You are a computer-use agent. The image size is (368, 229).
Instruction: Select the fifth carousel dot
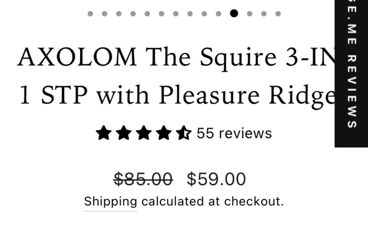click(147, 14)
